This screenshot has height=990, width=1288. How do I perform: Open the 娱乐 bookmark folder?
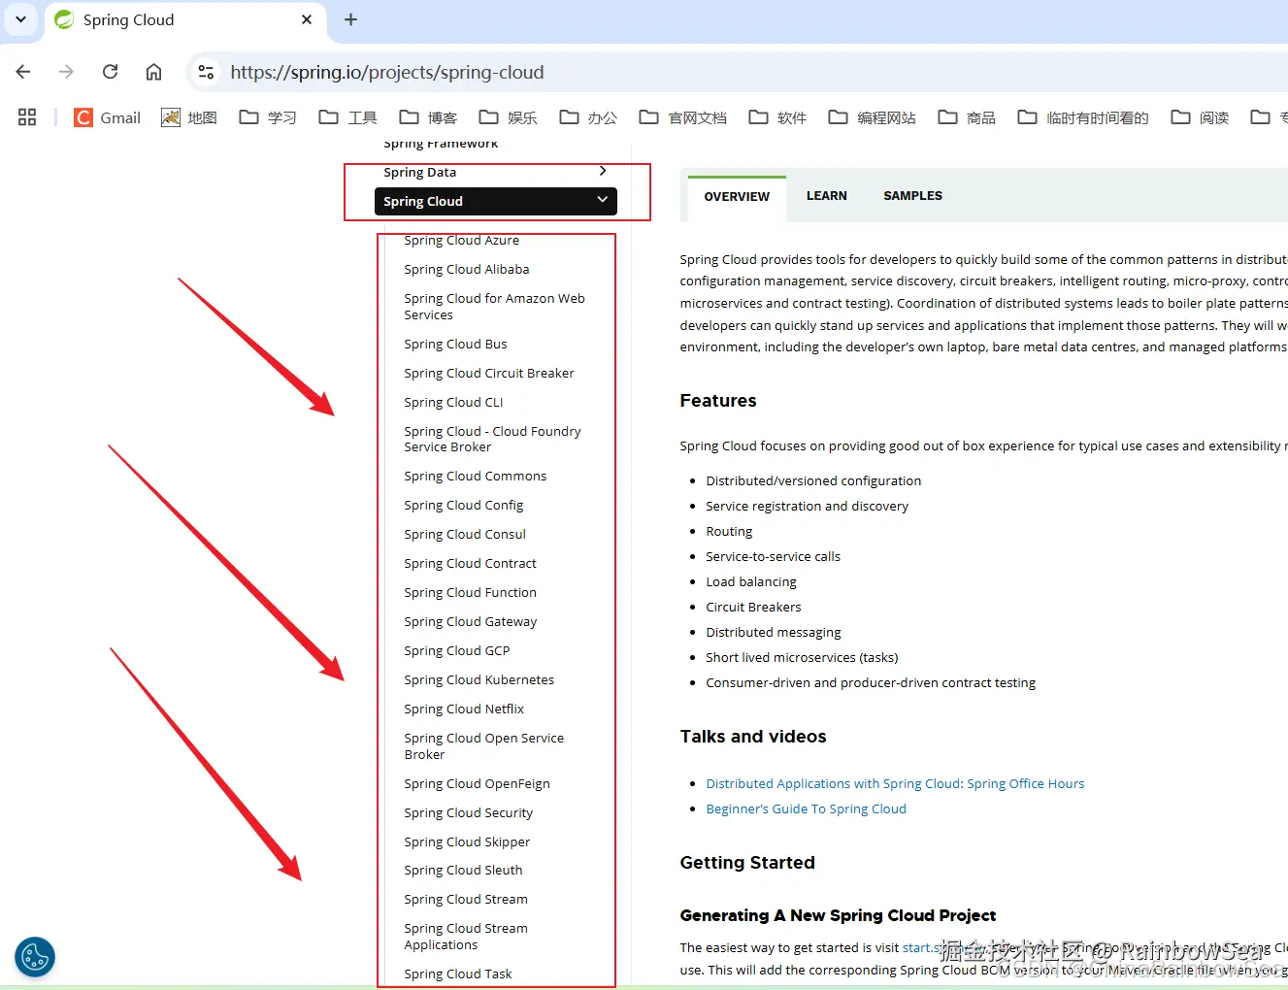tap(508, 117)
